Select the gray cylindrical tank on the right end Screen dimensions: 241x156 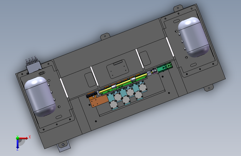194,37
